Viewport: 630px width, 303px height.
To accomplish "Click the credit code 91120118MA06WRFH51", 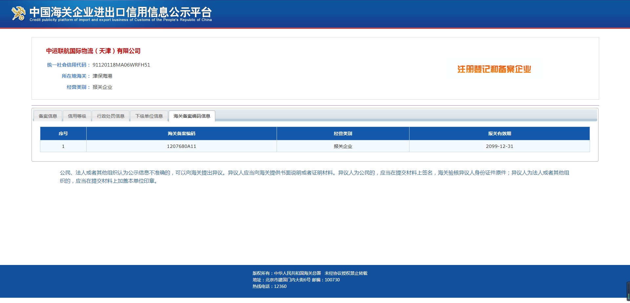I will 121,65.
